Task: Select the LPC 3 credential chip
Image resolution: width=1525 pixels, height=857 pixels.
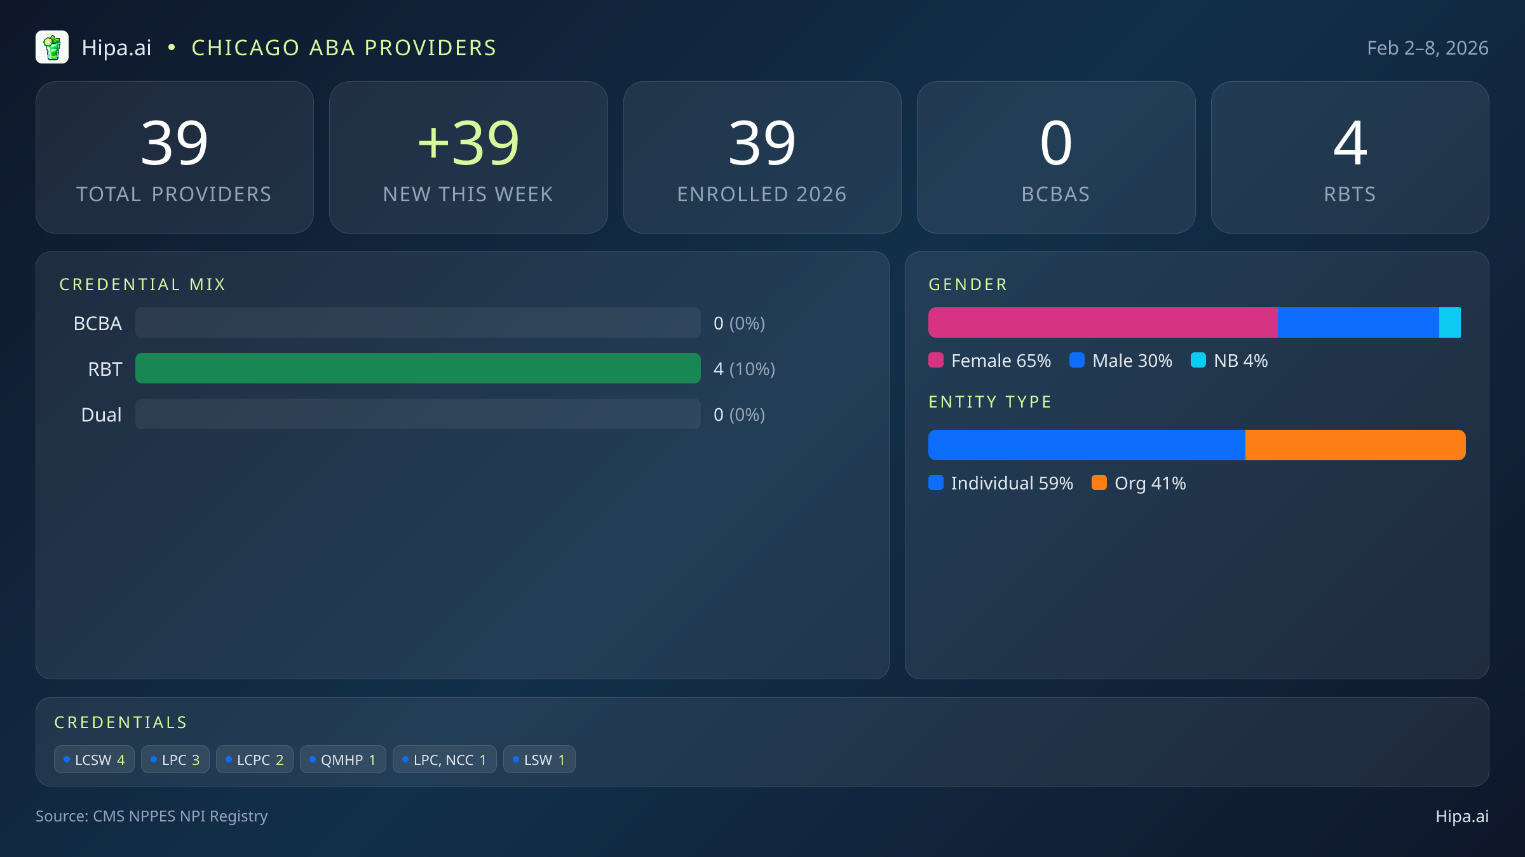Action: click(175, 760)
